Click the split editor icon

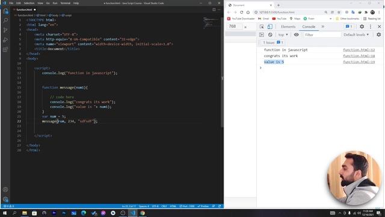[x=214, y=10]
